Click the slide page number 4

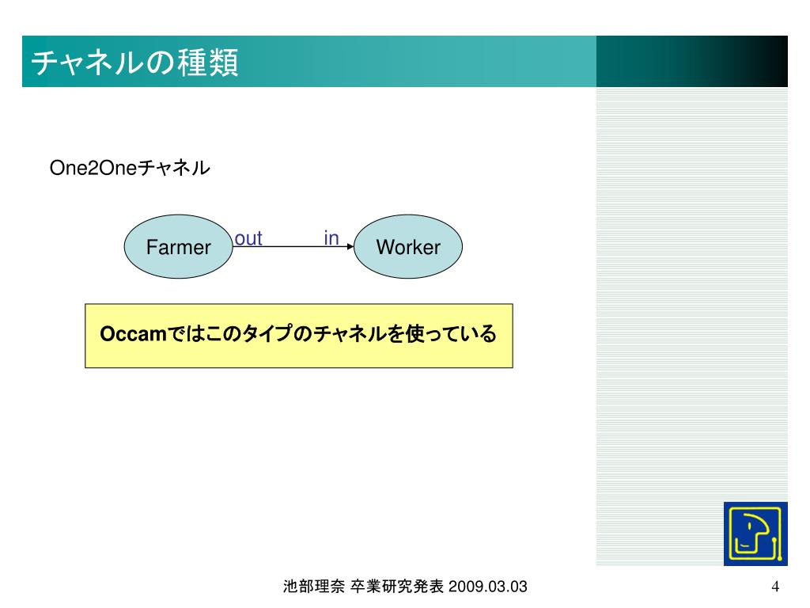click(775, 587)
